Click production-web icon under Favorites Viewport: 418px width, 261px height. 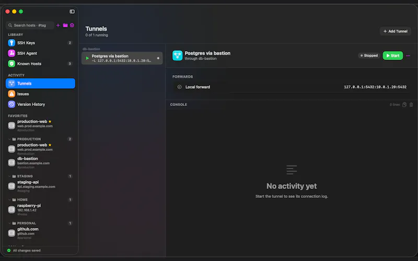11,125
